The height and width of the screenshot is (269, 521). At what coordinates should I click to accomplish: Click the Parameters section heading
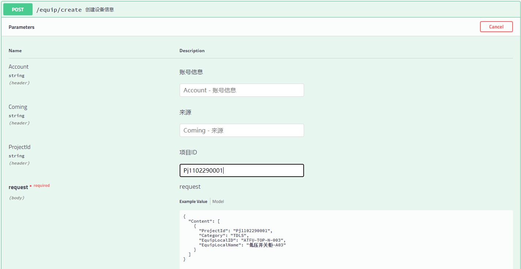pyautogui.click(x=22, y=27)
